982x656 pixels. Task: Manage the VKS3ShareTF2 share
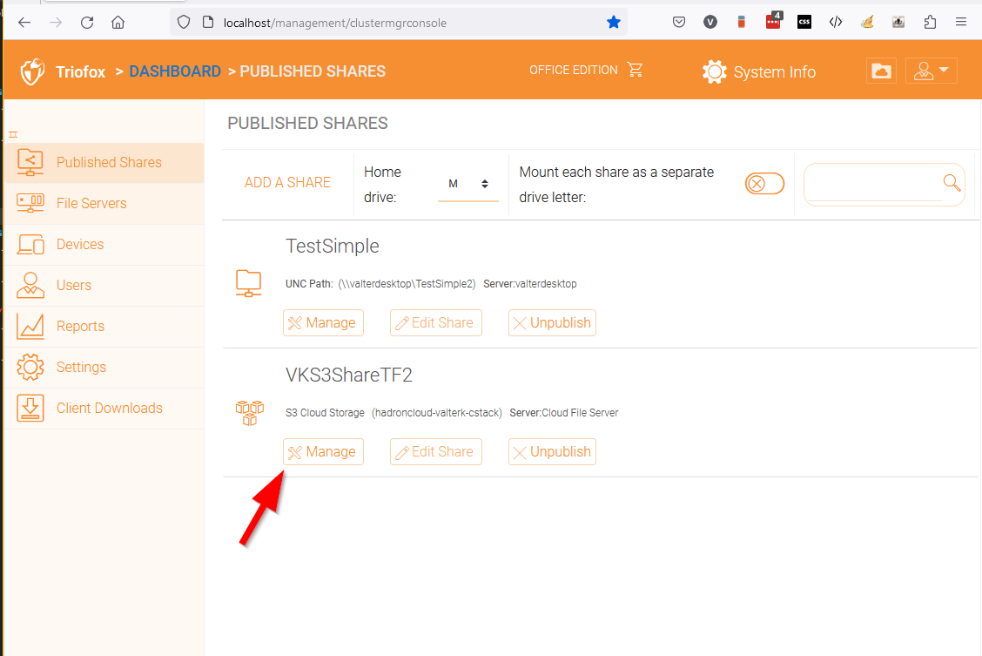tap(323, 452)
